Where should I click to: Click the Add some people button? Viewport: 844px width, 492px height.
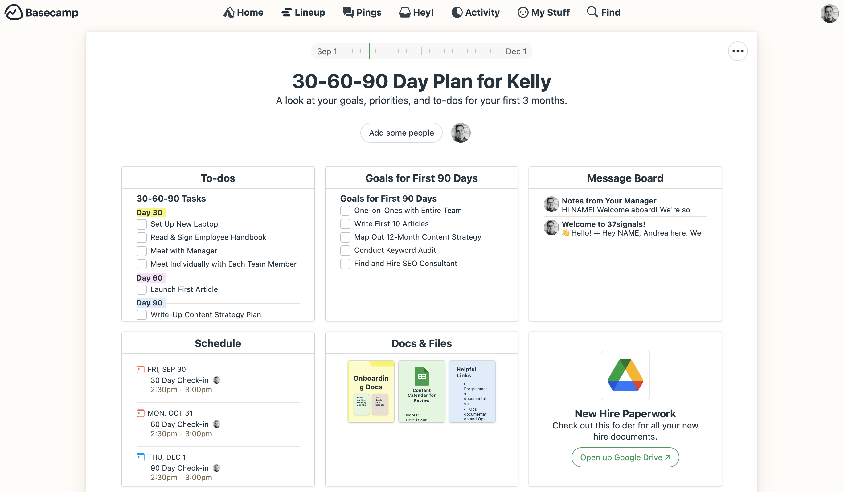[401, 132]
